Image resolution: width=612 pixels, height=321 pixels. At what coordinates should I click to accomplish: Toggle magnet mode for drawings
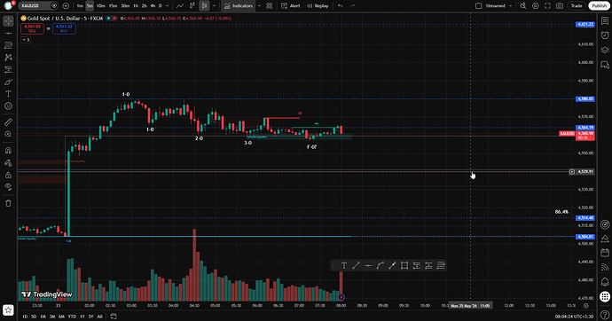(8, 151)
